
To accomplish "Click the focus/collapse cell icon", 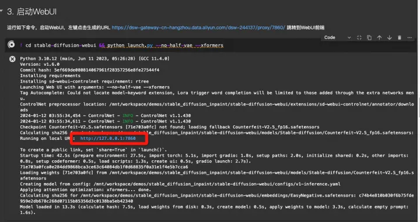I will [x=359, y=38].
